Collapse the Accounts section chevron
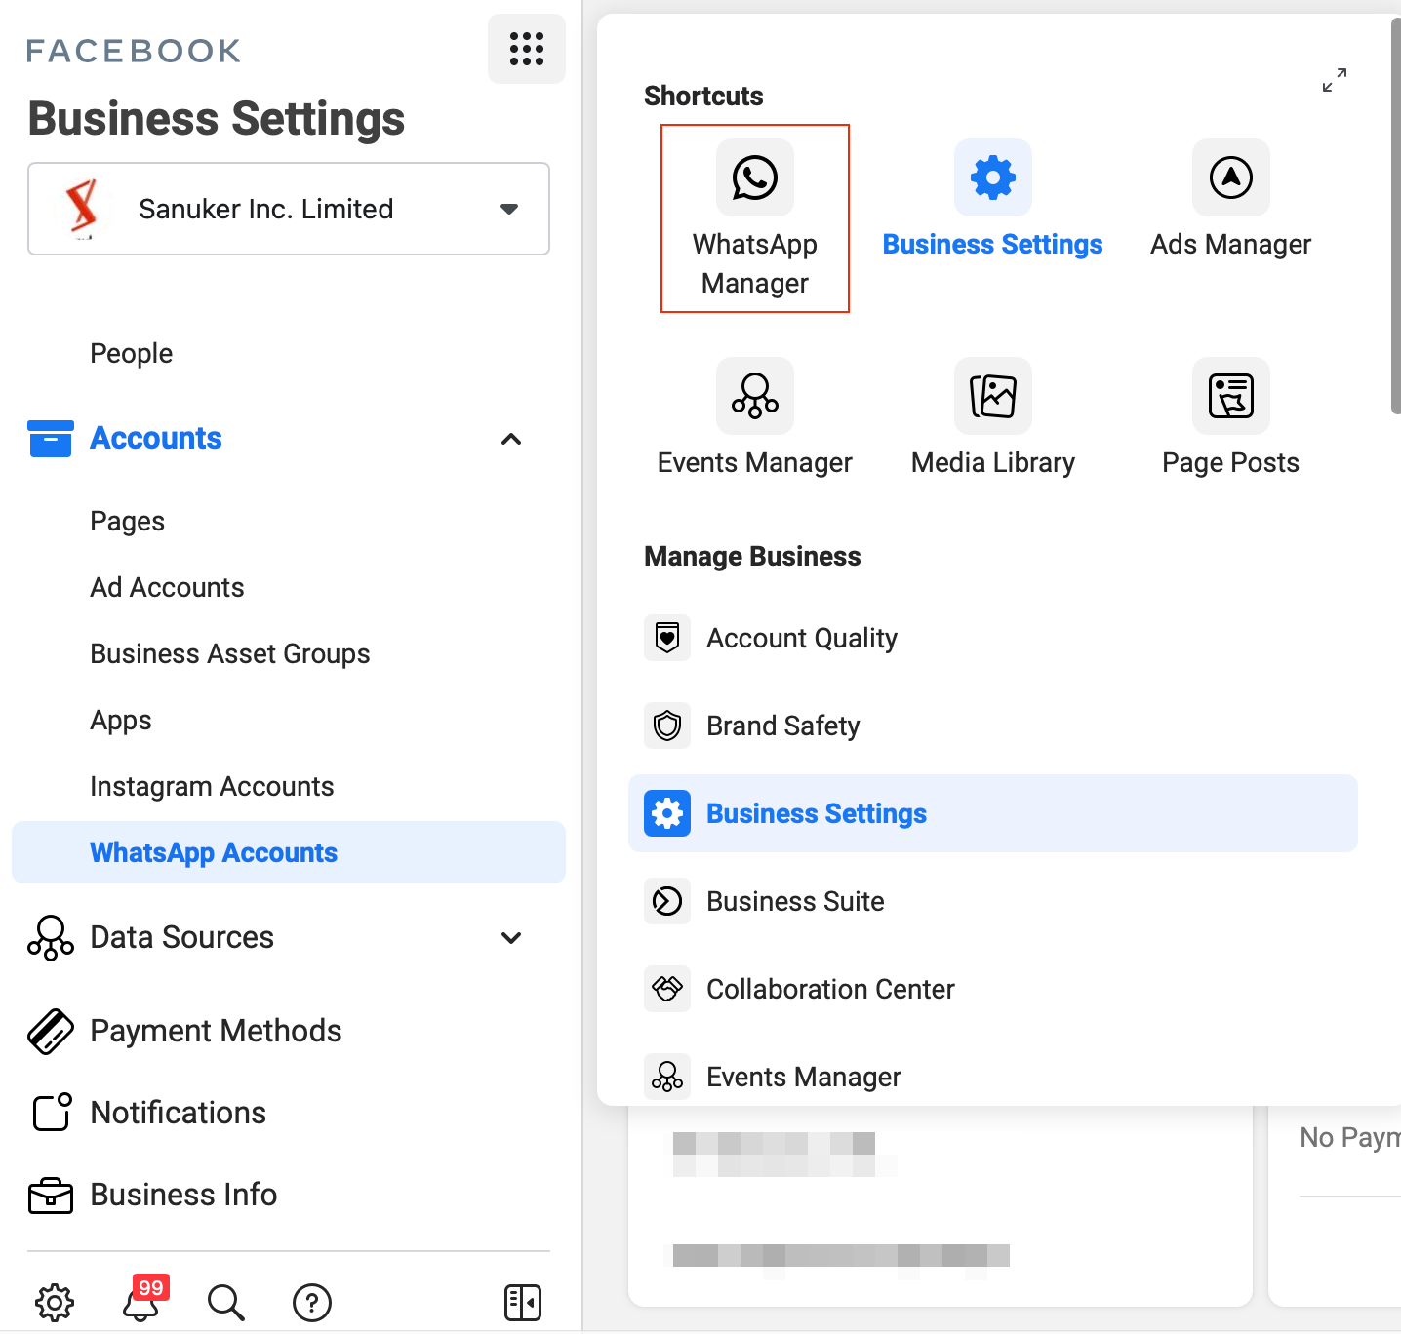Viewport: 1401px width, 1334px height. tap(511, 439)
